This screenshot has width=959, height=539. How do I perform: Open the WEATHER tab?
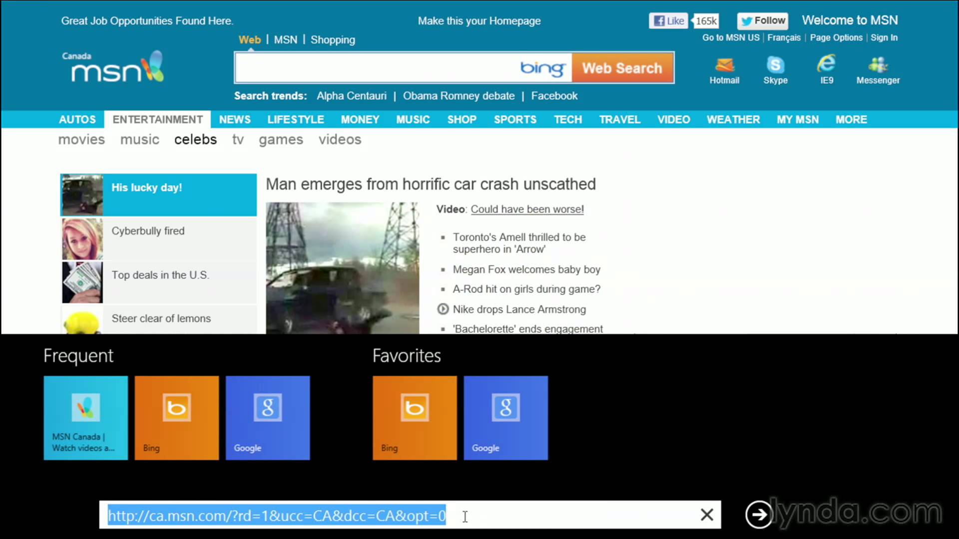733,120
